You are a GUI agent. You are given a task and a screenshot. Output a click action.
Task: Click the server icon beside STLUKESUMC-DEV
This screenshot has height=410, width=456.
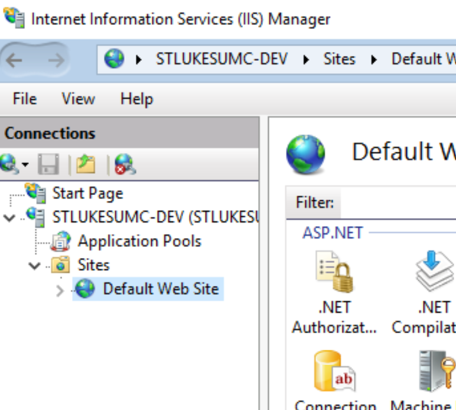(x=36, y=217)
